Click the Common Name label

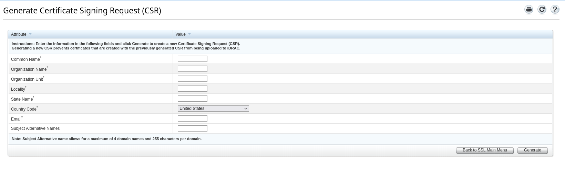(x=26, y=59)
